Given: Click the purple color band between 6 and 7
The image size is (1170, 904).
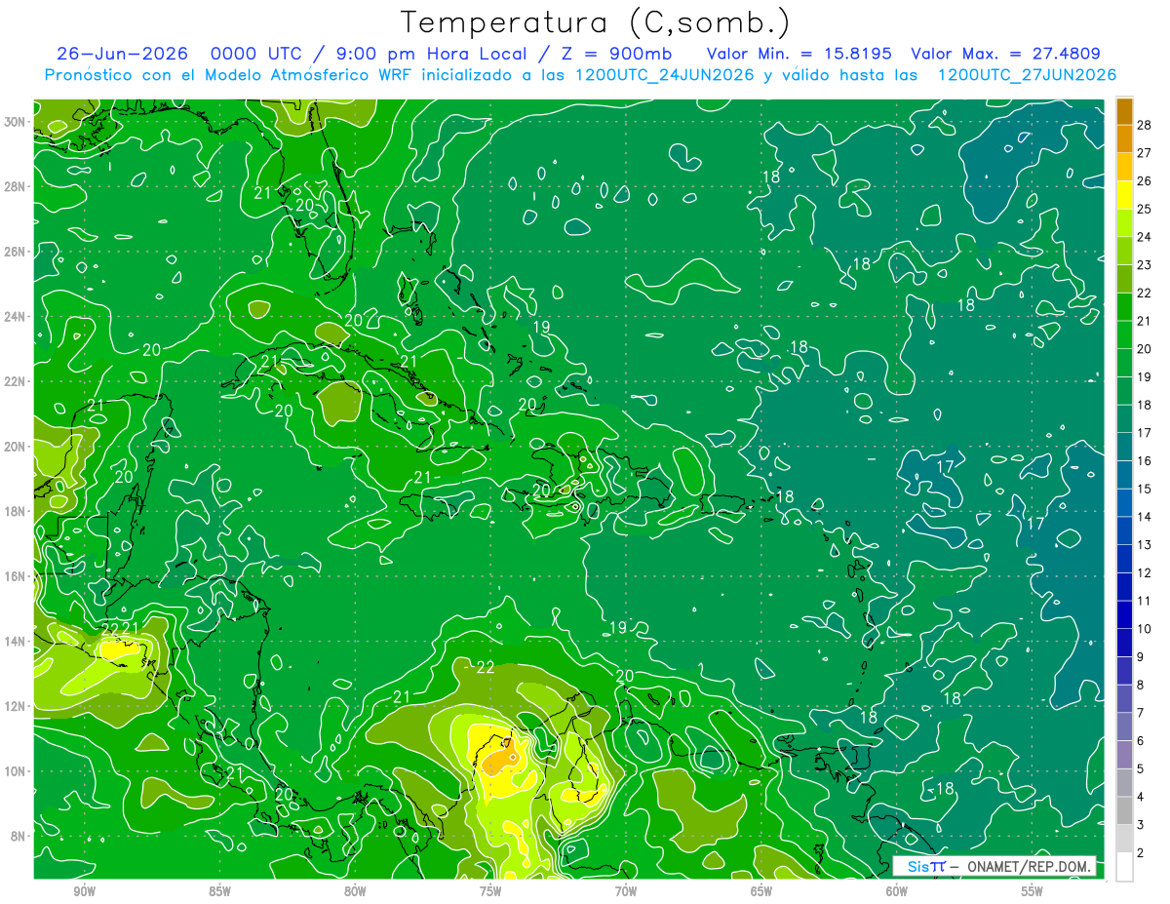Looking at the screenshot, I should (x=1124, y=727).
